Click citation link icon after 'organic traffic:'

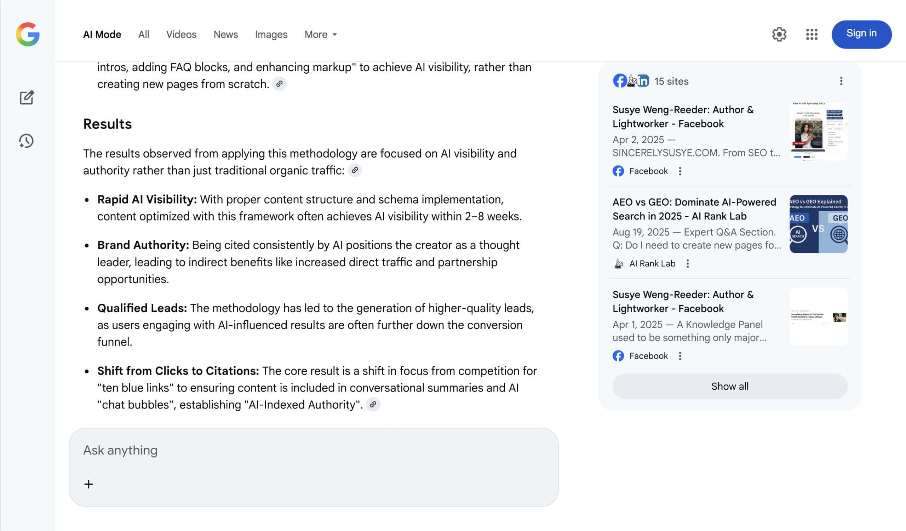[x=355, y=170]
